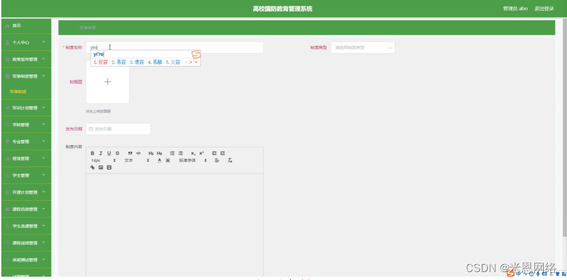Image resolution: width=567 pixels, height=280 pixels.
Task: Open the text alignment options
Action: 217,160
